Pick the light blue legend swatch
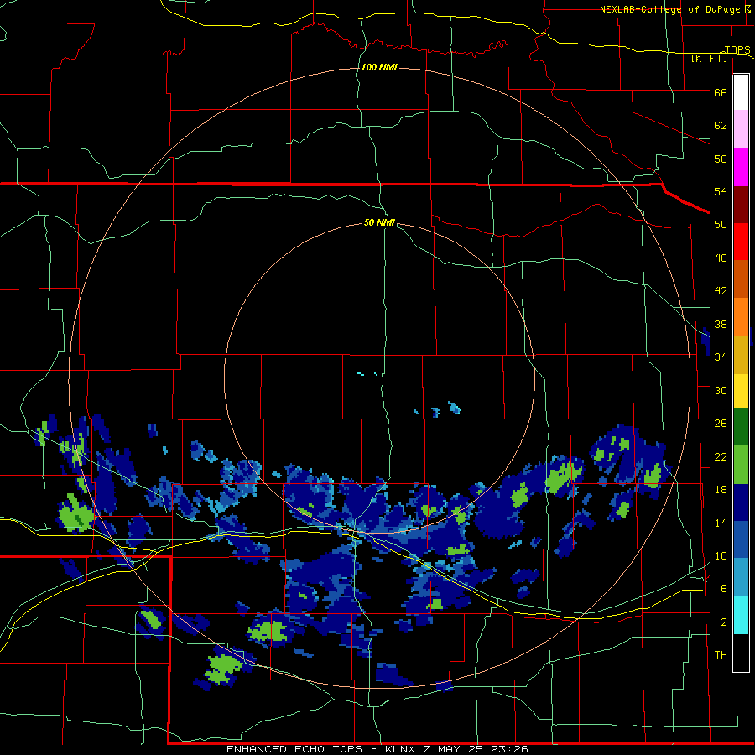 (741, 577)
